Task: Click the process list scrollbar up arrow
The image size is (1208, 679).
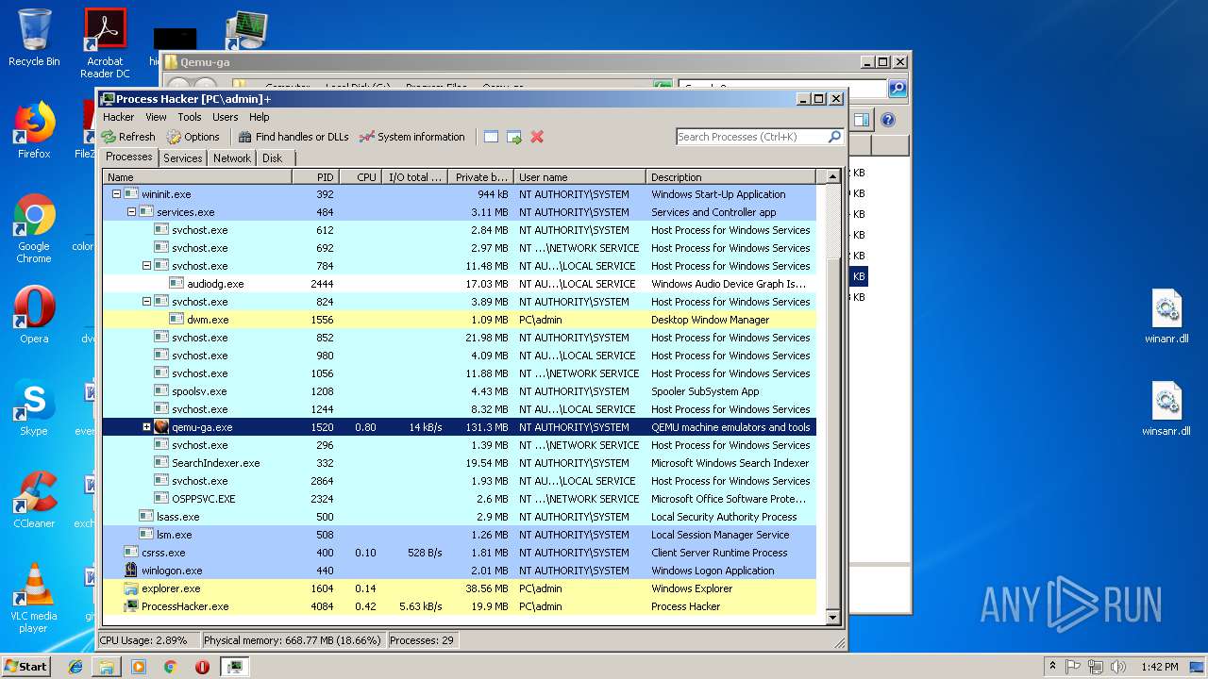Action: coord(832,176)
